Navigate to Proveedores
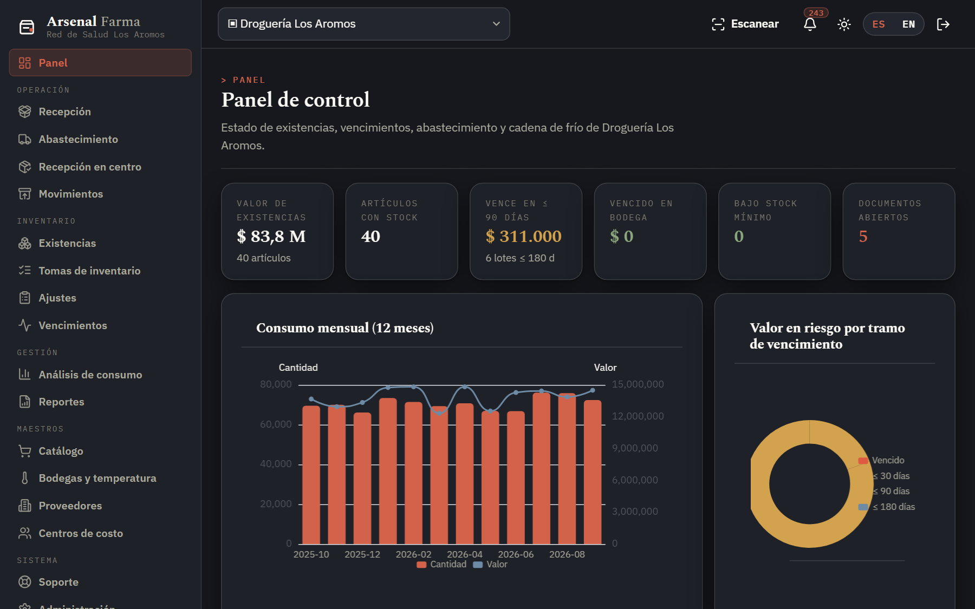 [100, 506]
